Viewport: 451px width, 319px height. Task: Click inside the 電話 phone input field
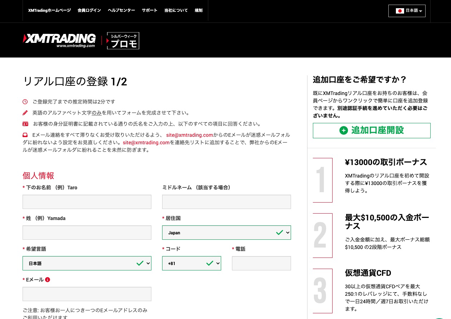pos(261,263)
